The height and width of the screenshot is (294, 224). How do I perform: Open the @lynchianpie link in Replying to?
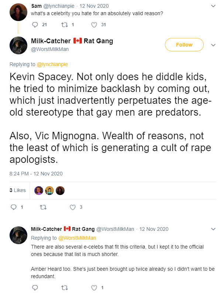tap(52, 64)
